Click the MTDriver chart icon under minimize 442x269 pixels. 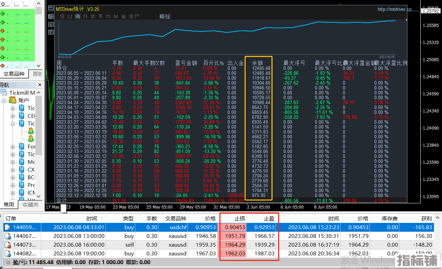pyautogui.click(x=51, y=16)
